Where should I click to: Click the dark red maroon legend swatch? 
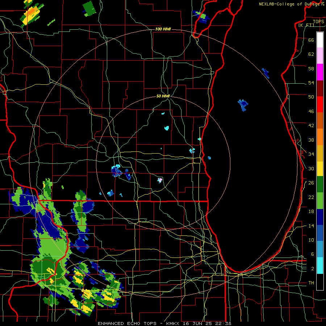pos(320,88)
